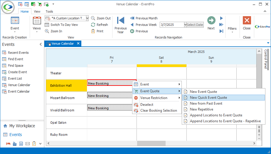The width and height of the screenshot is (271, 154).
Task: Open Events module in navigation
Action: (x=13, y=135)
